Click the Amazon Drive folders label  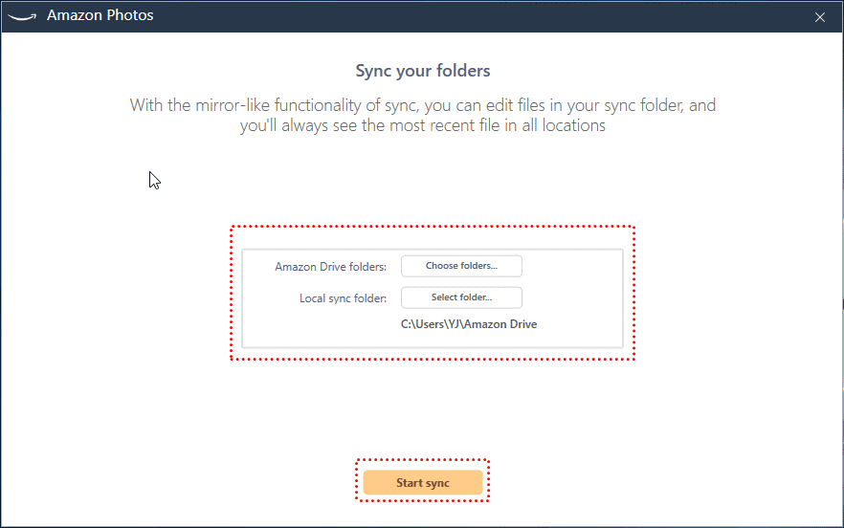pos(330,267)
